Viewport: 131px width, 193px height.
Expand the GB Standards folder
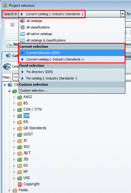coord(14,128)
